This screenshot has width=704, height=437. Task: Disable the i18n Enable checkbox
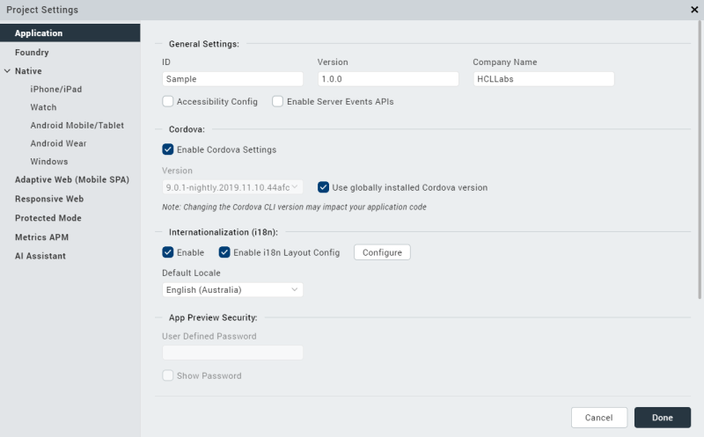[x=168, y=253]
